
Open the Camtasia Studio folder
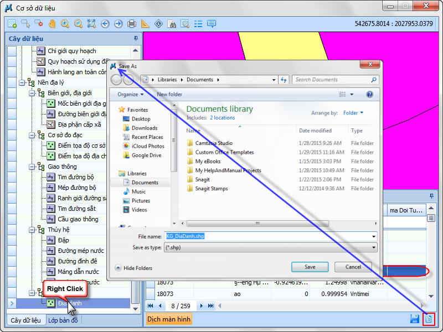[214, 143]
